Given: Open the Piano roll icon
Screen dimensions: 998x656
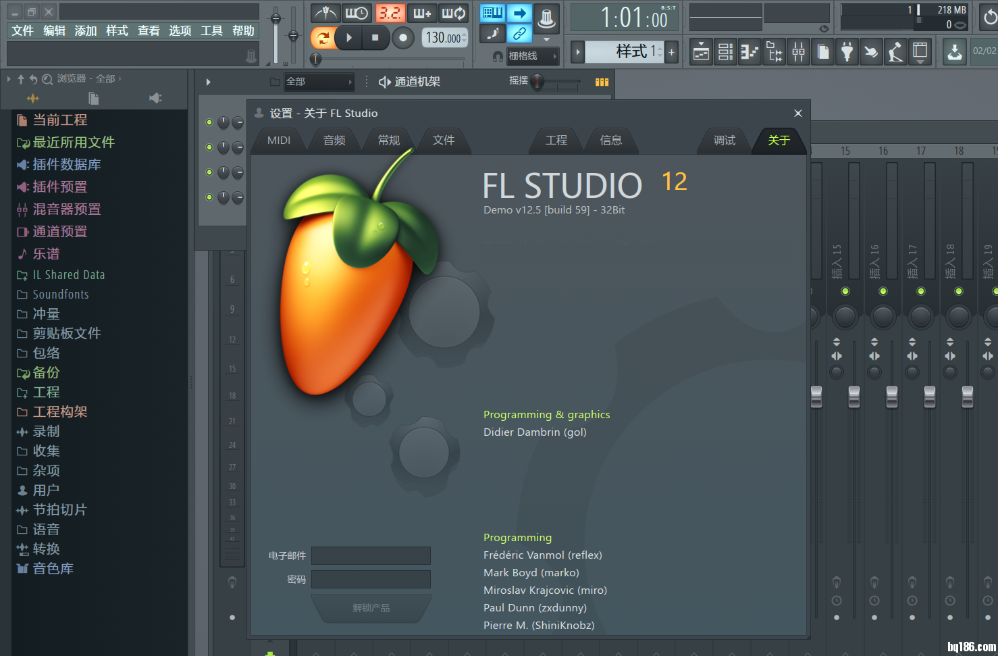Looking at the screenshot, I should (750, 51).
